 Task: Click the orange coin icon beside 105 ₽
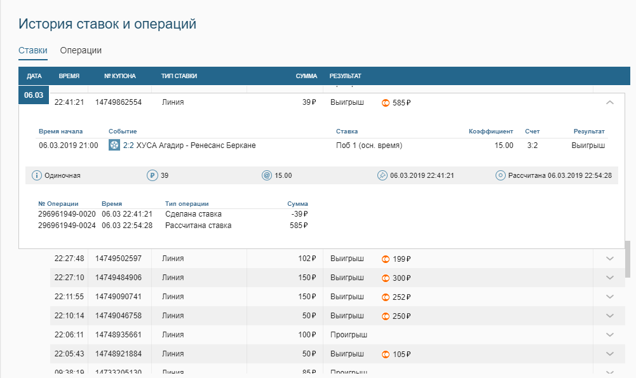point(385,354)
